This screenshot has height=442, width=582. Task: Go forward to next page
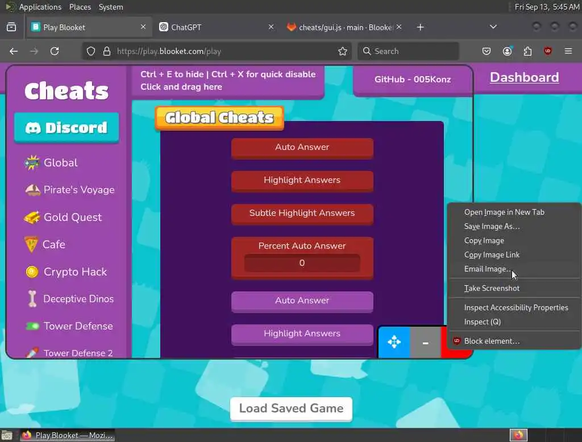tap(34, 51)
